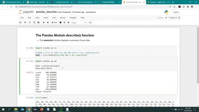Switch to the Staff Login One SPC tab

37,2
